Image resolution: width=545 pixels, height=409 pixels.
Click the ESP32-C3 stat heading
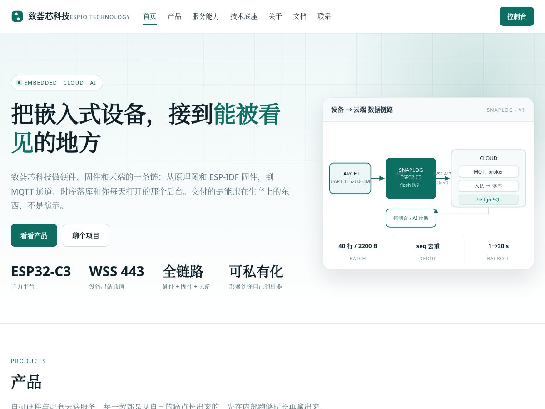[x=41, y=271]
